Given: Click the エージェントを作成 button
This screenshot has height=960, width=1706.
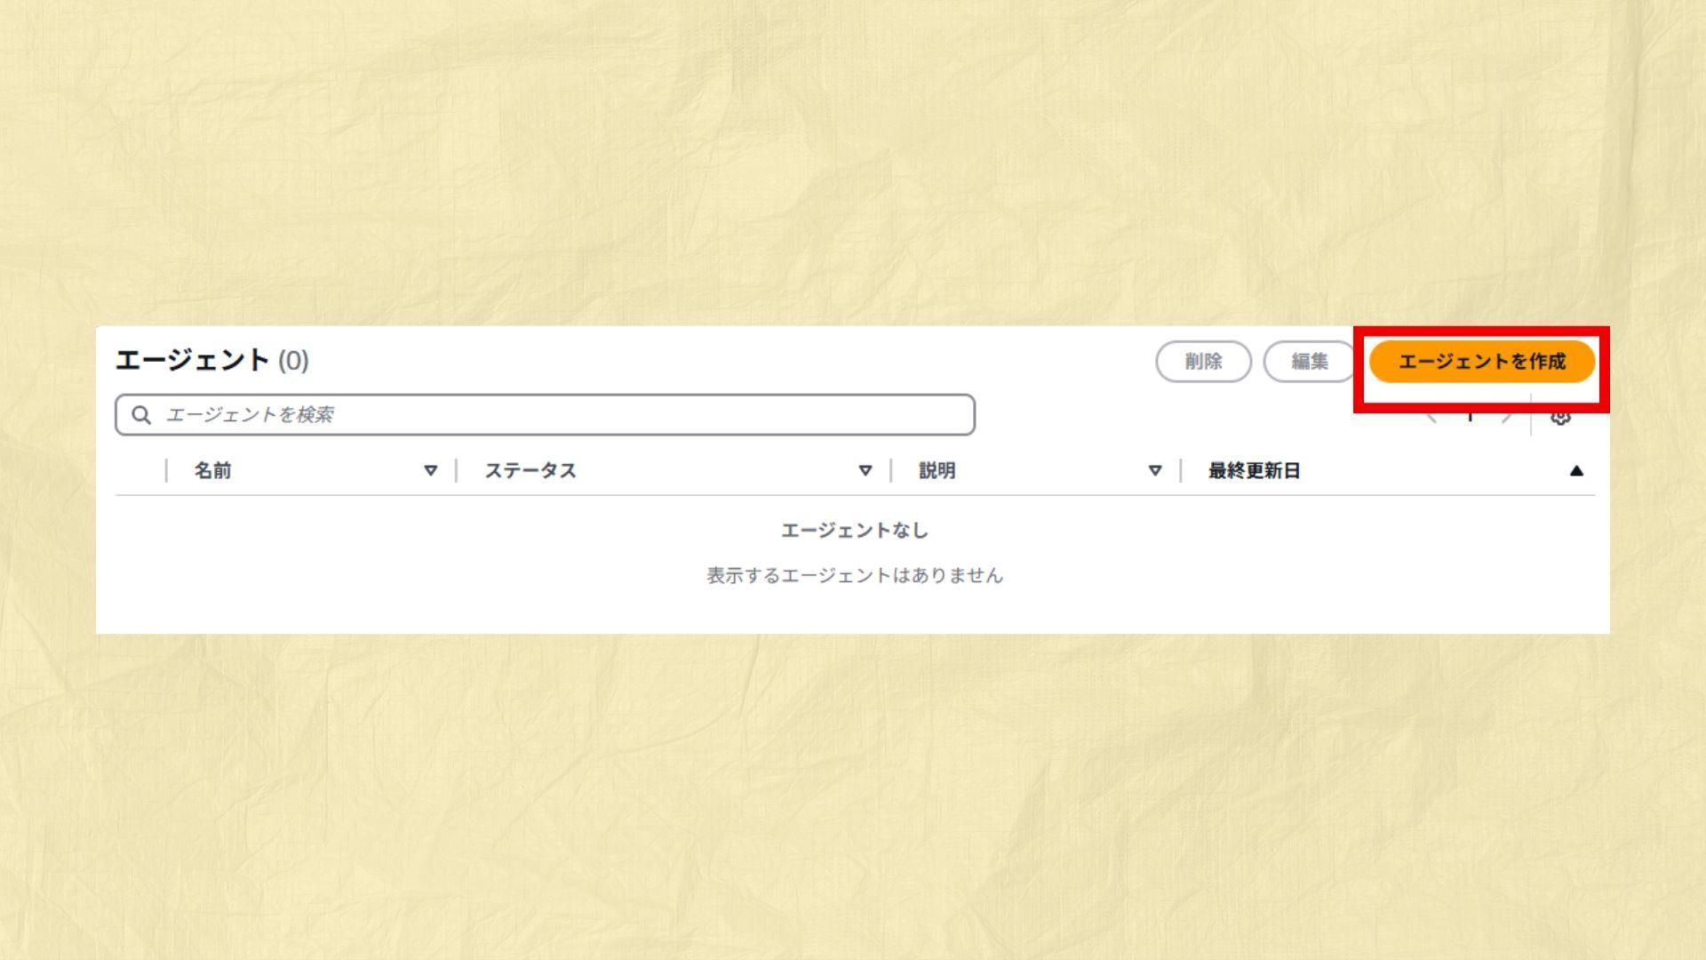Looking at the screenshot, I should click(x=1481, y=362).
